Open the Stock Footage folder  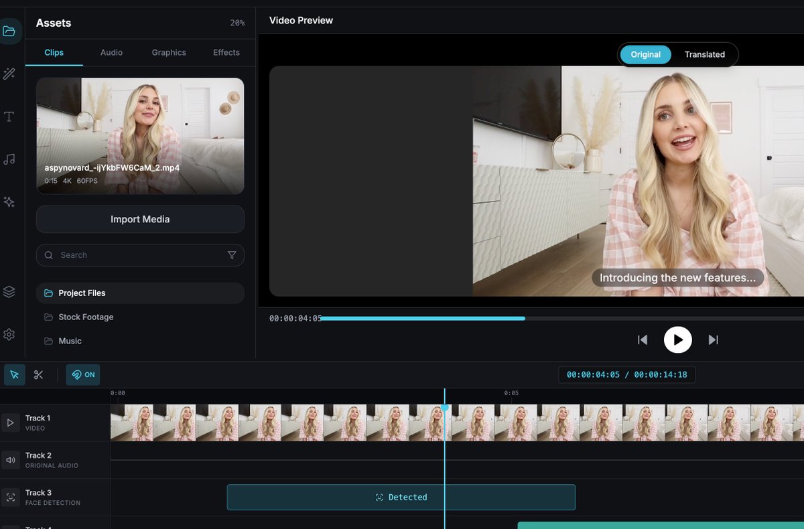[140, 317]
